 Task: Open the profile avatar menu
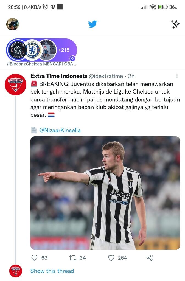tap(13, 24)
